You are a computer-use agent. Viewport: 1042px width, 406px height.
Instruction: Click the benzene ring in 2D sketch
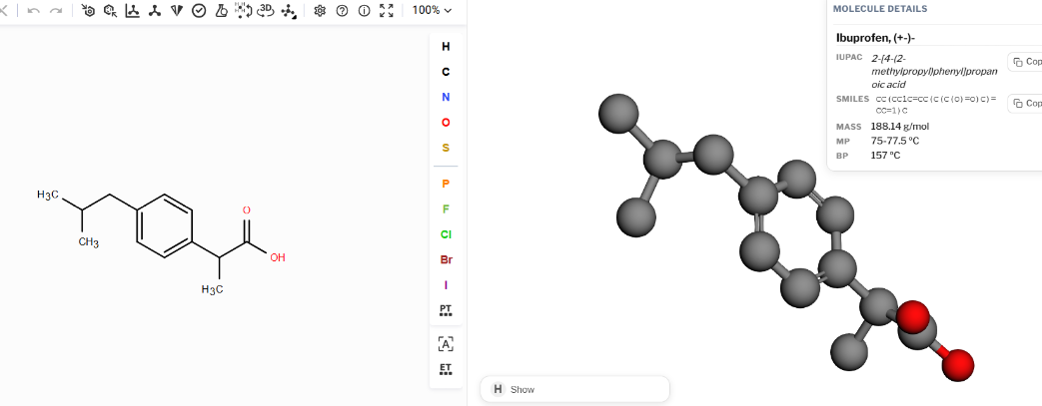point(164,225)
